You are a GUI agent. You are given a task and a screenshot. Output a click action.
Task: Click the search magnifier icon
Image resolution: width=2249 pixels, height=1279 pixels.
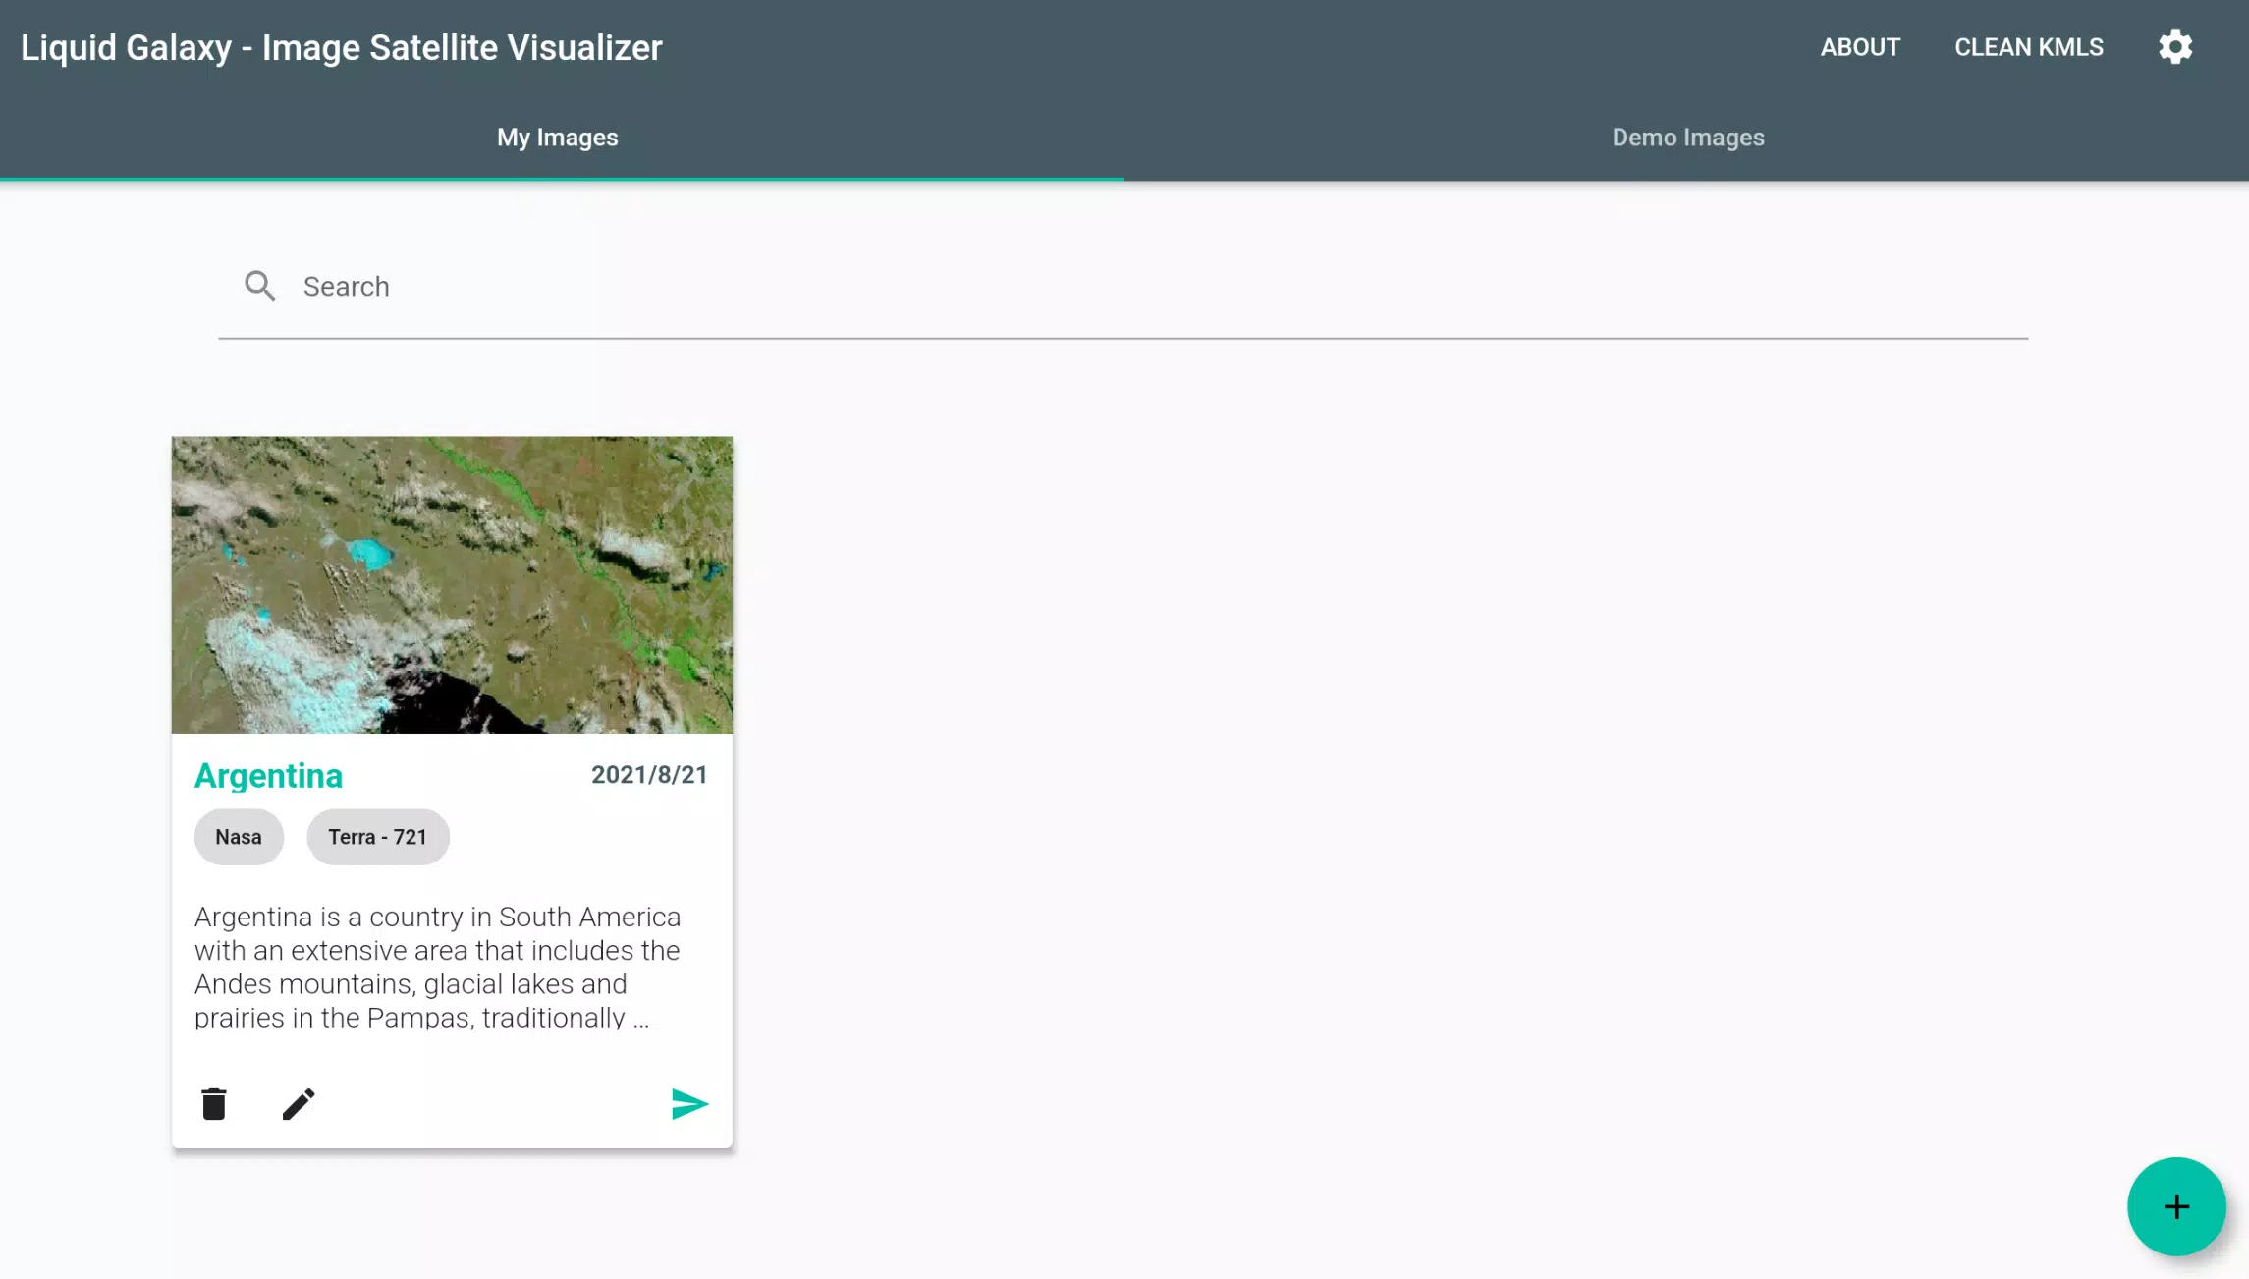pyautogui.click(x=260, y=286)
